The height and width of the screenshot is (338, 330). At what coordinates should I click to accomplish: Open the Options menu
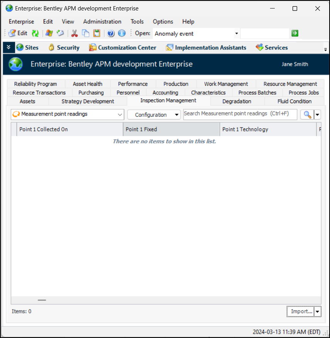[163, 22]
